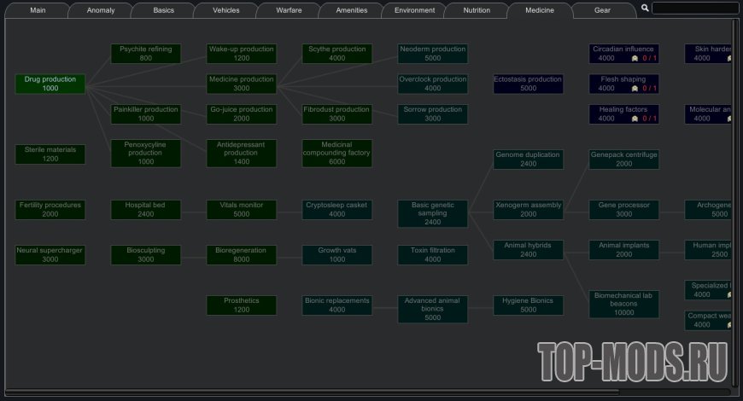The height and width of the screenshot is (401, 743).
Task: Open the Anomaly tab
Action: click(100, 10)
